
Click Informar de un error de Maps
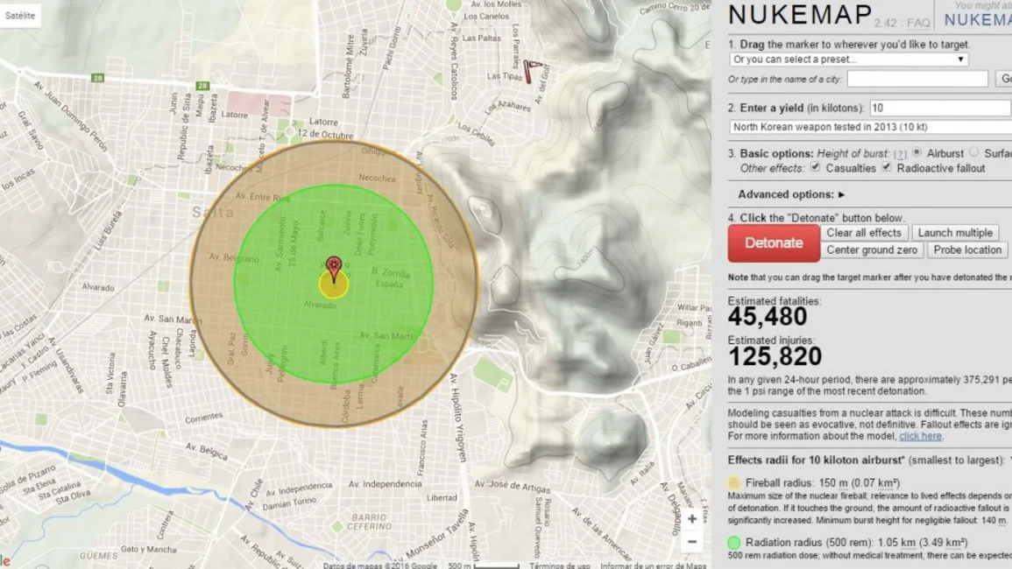tap(653, 565)
